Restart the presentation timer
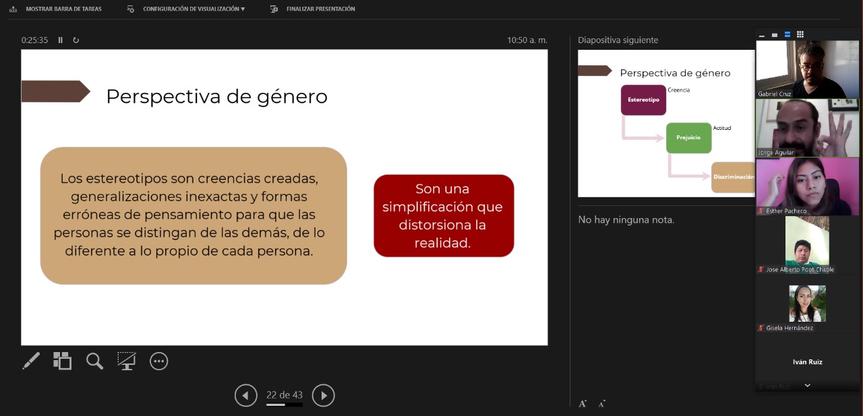863x416 pixels. coord(76,40)
